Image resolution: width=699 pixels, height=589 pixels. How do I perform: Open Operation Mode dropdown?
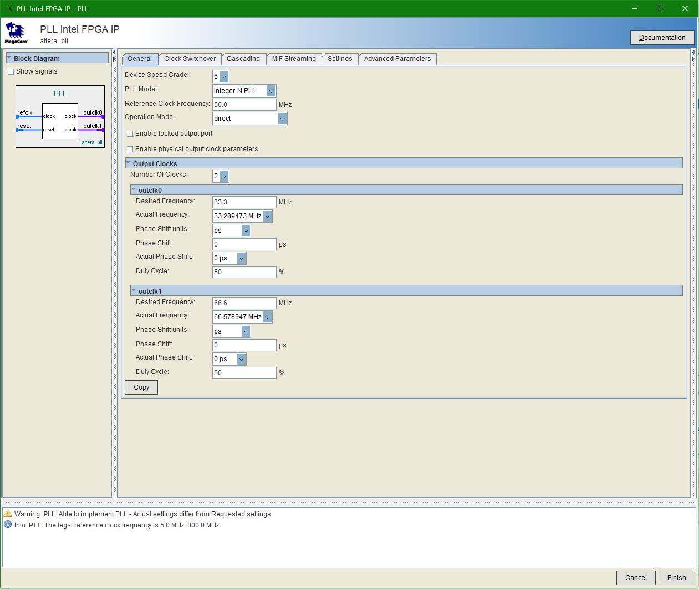pyautogui.click(x=282, y=119)
